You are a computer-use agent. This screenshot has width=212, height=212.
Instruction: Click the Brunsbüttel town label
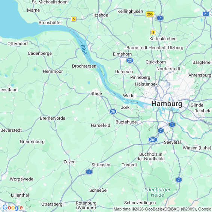click(x=50, y=23)
